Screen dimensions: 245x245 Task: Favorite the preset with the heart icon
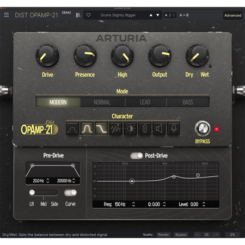point(88,15)
